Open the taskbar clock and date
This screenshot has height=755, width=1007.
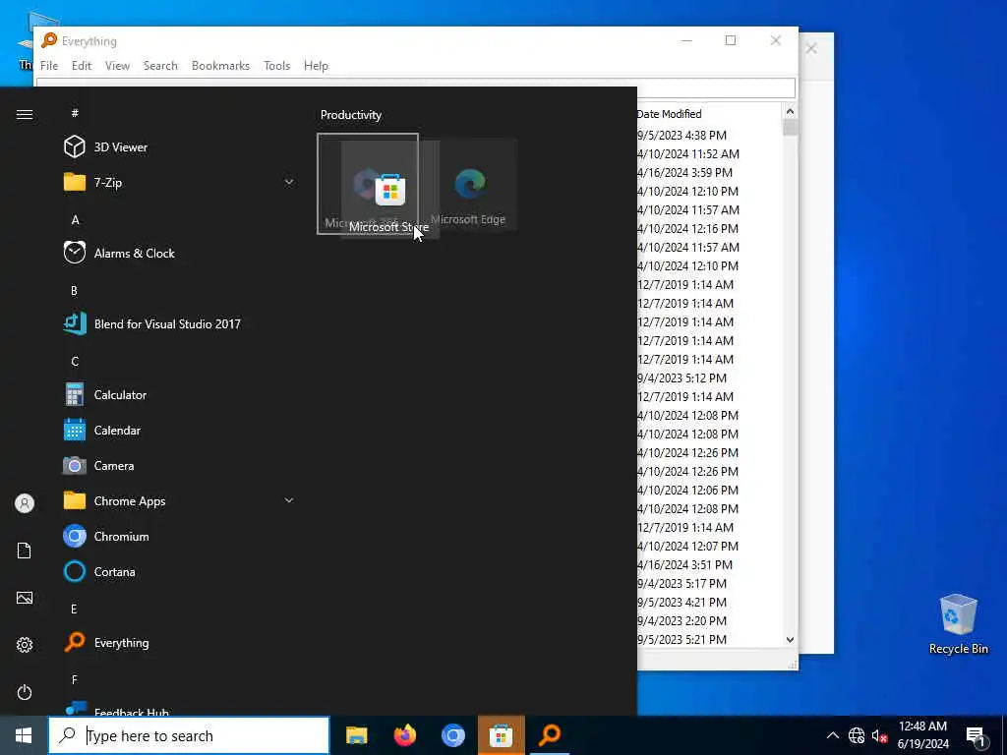[922, 735]
